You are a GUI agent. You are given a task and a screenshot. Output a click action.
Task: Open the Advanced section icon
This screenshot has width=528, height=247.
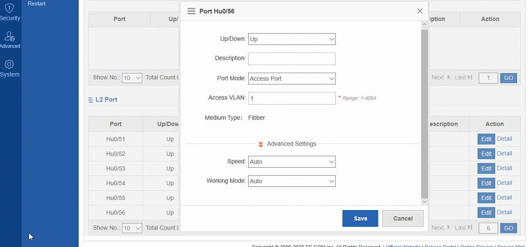tap(10, 39)
